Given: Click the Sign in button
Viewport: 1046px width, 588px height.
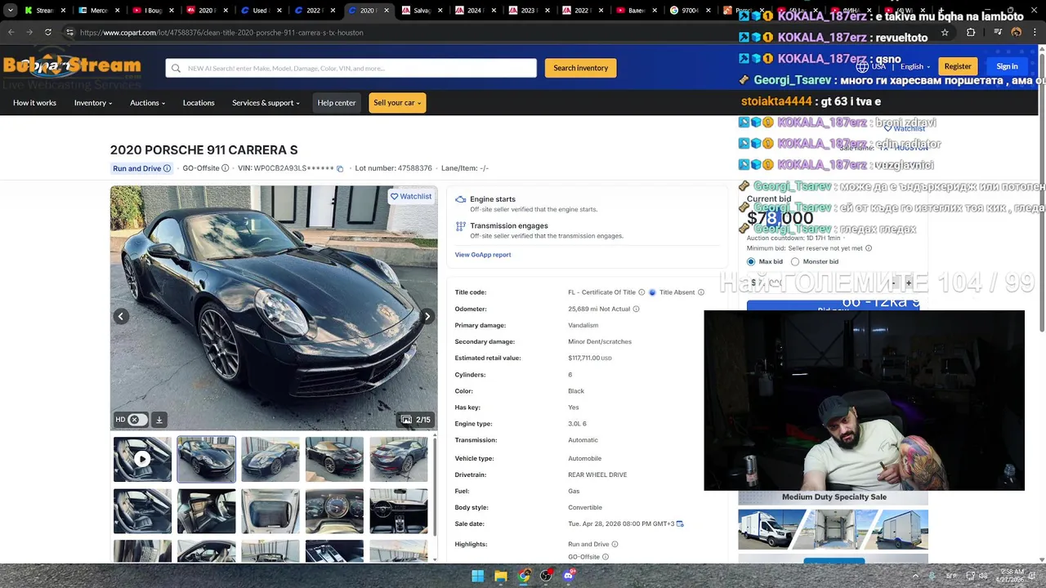Looking at the screenshot, I should (1007, 66).
